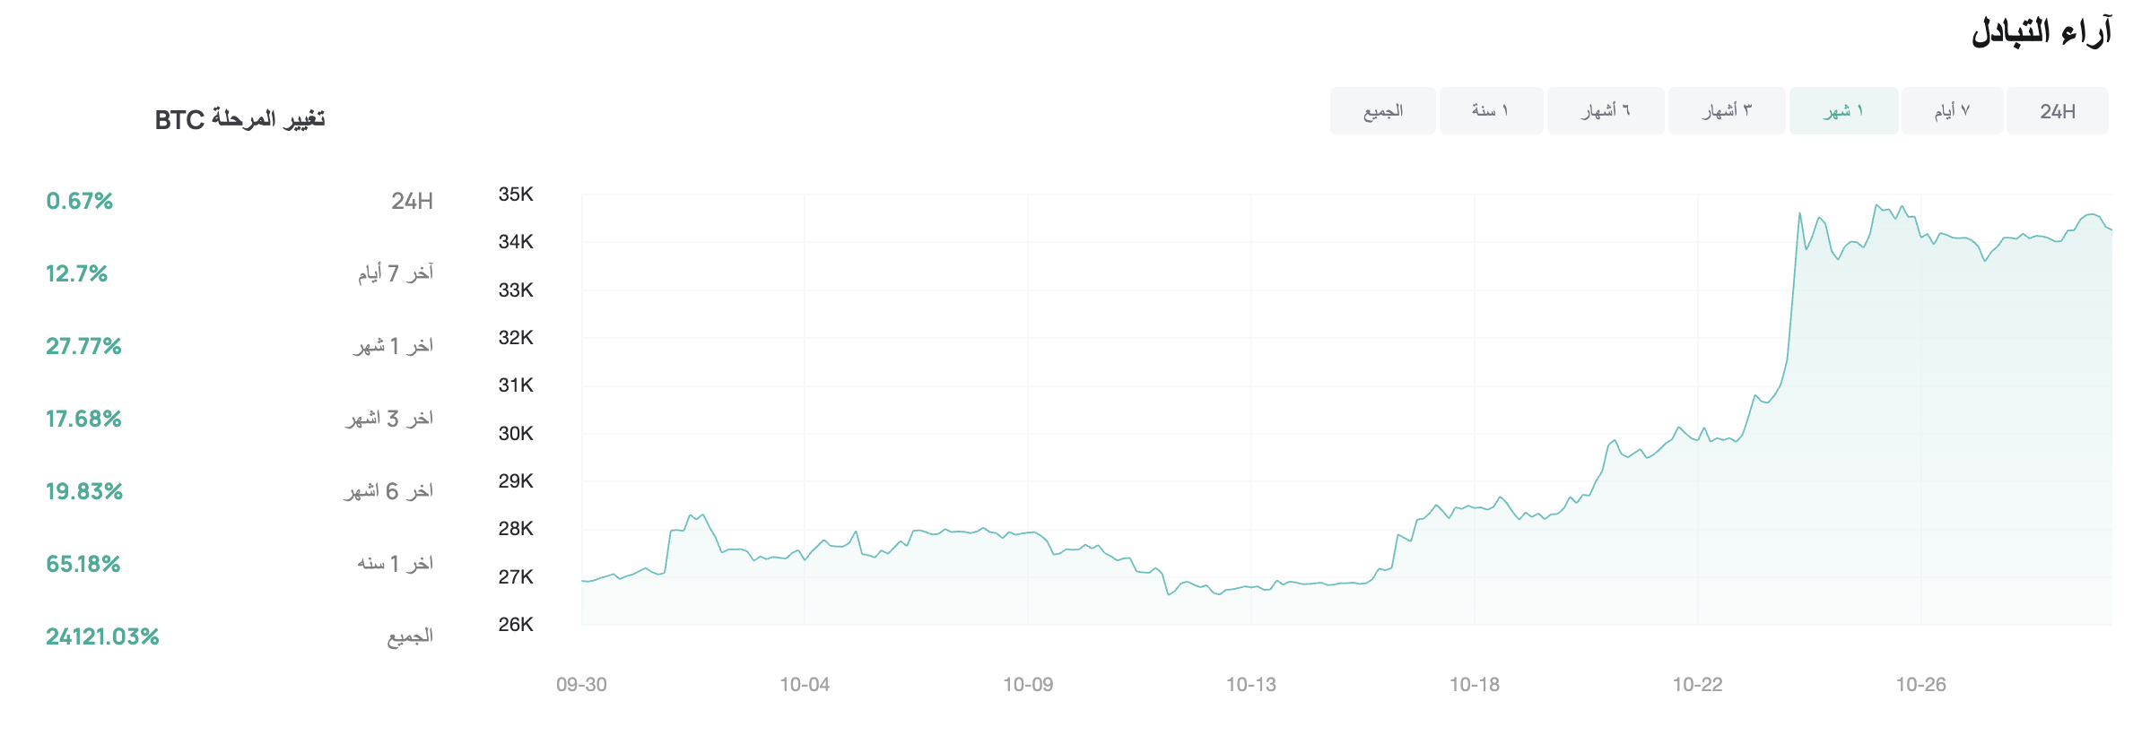Switch to the ٧ أيام (7 days) tab
The width and height of the screenshot is (2133, 744).
pos(1952,111)
